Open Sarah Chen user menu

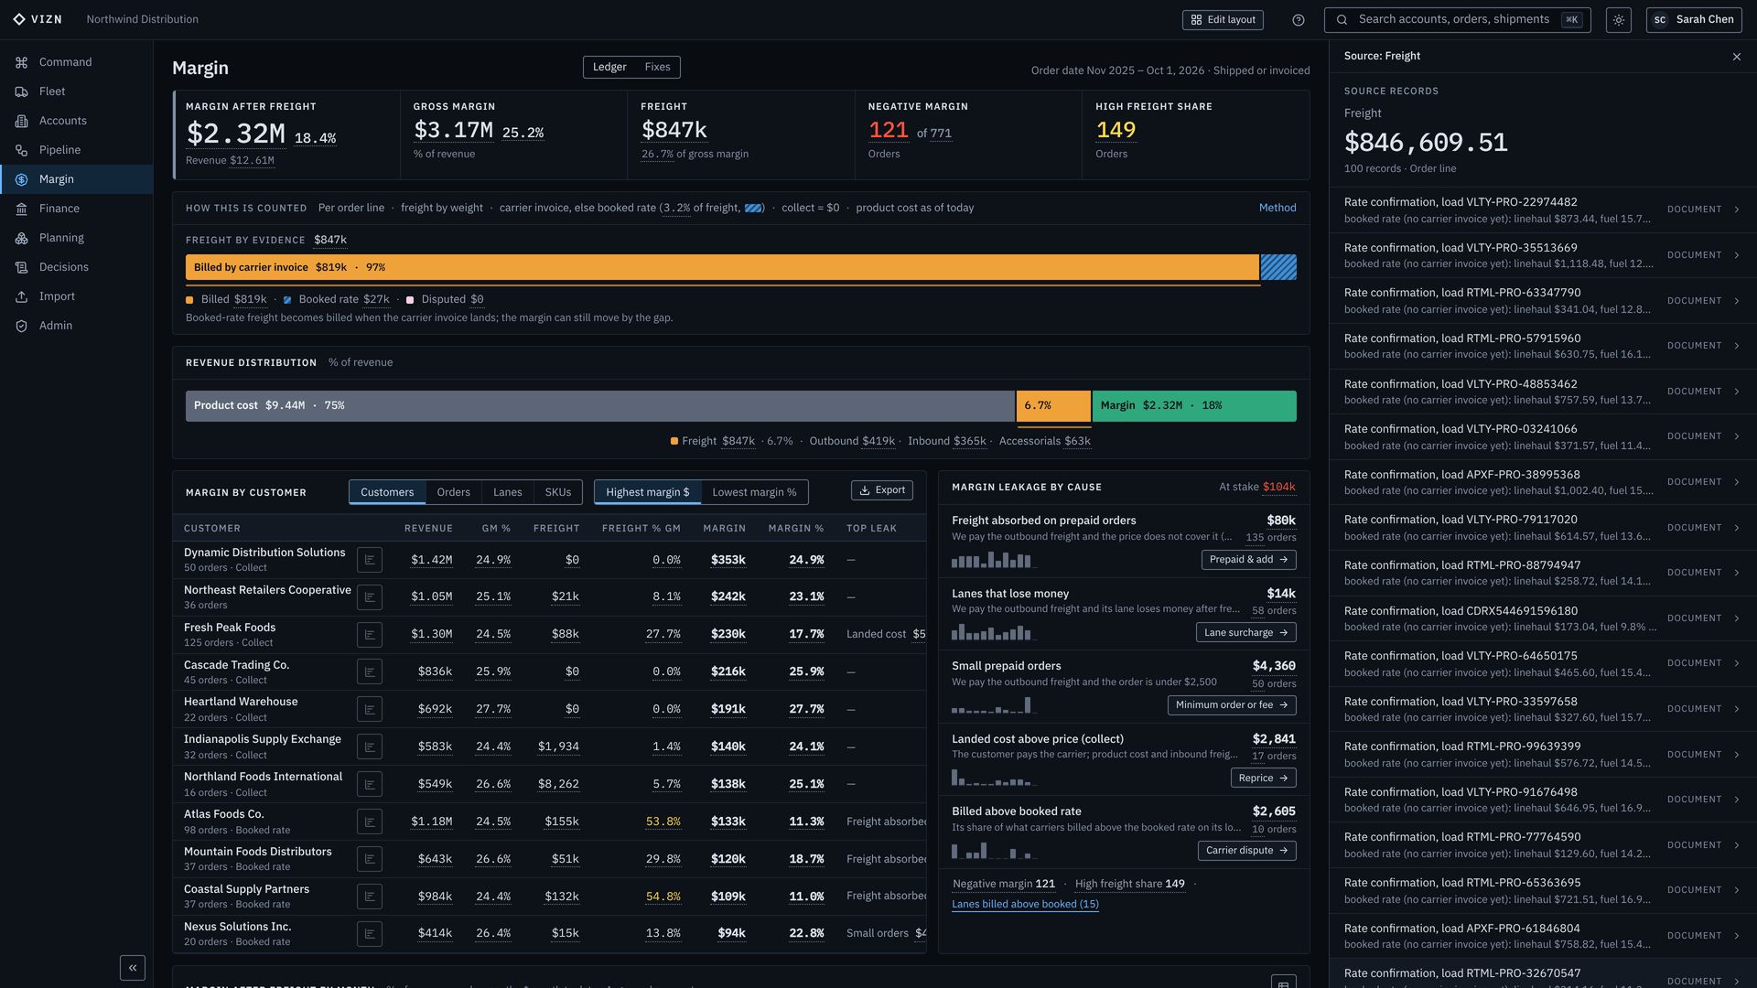(1693, 20)
